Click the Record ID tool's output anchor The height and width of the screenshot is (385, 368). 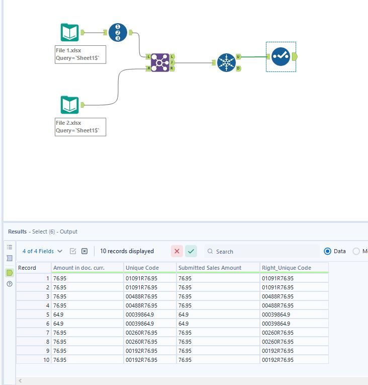click(x=131, y=32)
